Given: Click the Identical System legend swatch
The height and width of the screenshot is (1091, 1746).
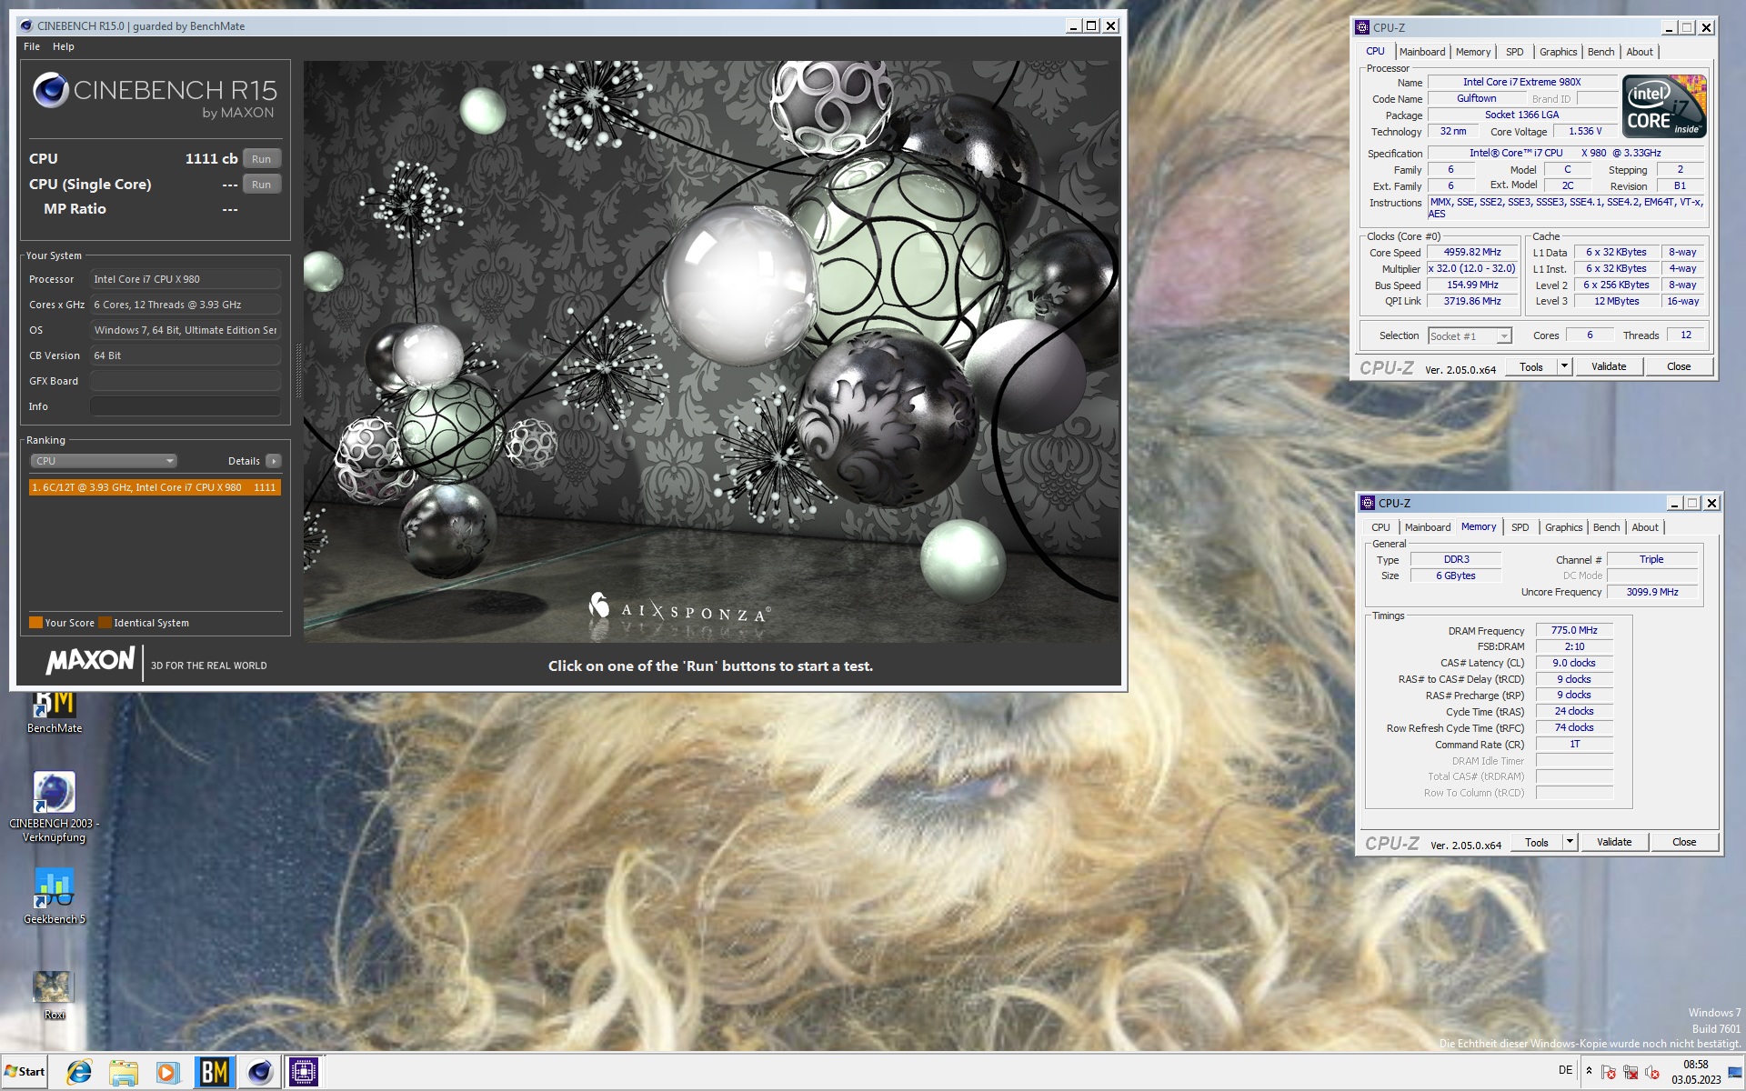Looking at the screenshot, I should pos(105,623).
